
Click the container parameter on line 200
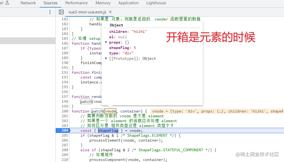coord(130,111)
